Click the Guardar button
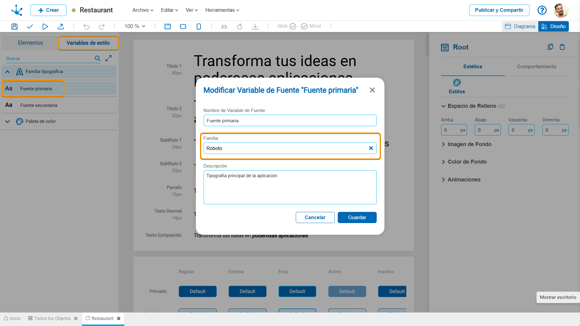Viewport: 580px width, 326px height. click(x=357, y=217)
